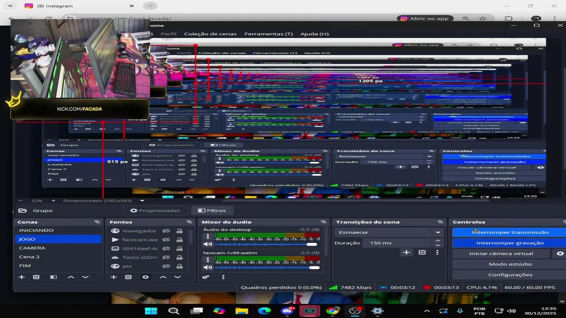The height and width of the screenshot is (318, 566).
Task: Open source properties via the gear icon in Fontes
Action: click(145, 277)
